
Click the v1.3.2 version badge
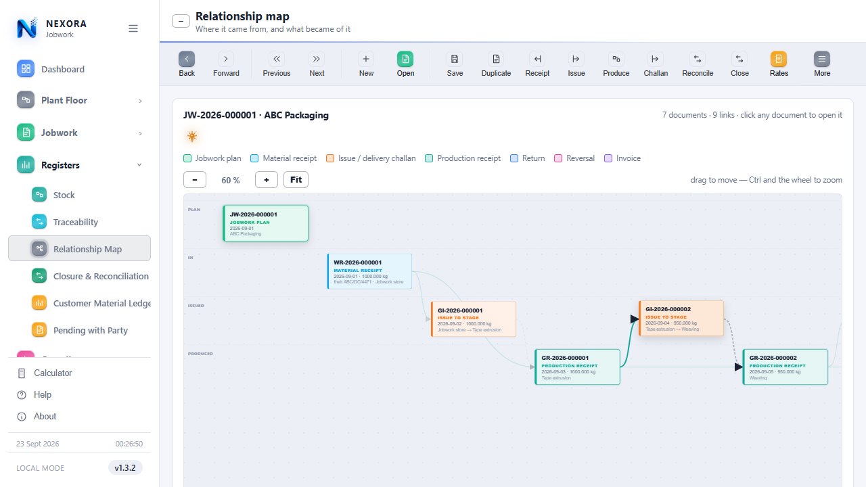[x=125, y=467]
